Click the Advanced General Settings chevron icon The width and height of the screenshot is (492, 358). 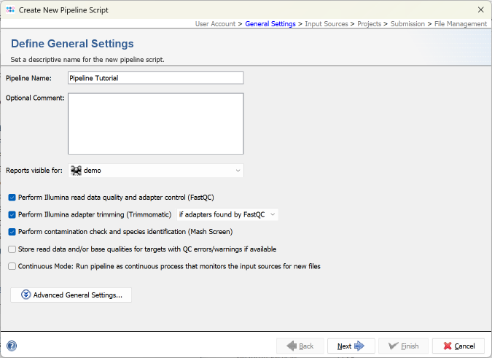[x=26, y=295]
